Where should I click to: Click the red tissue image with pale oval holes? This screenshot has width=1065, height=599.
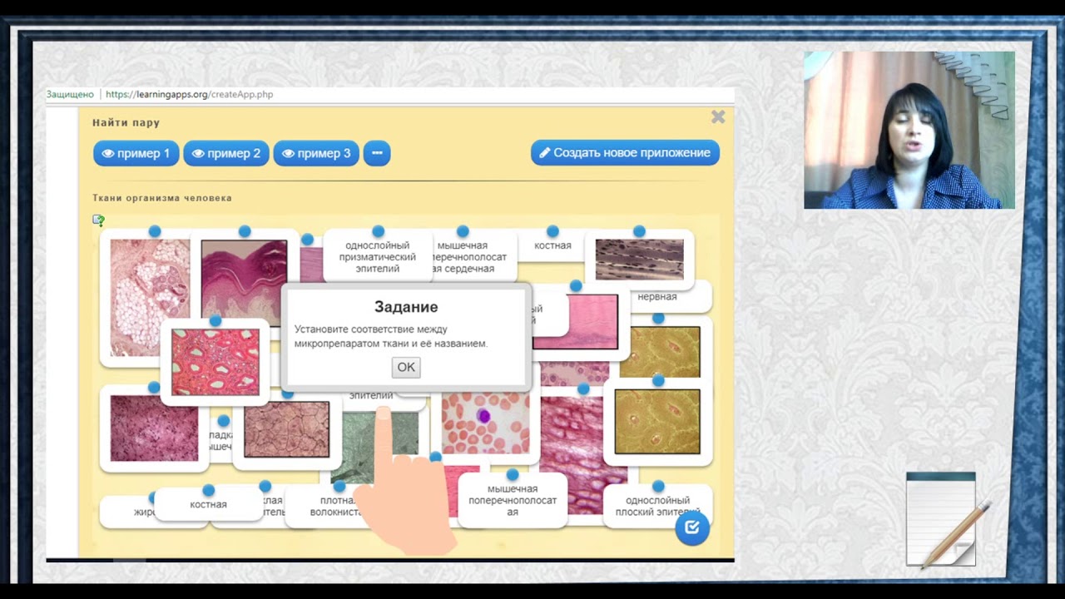click(x=215, y=362)
